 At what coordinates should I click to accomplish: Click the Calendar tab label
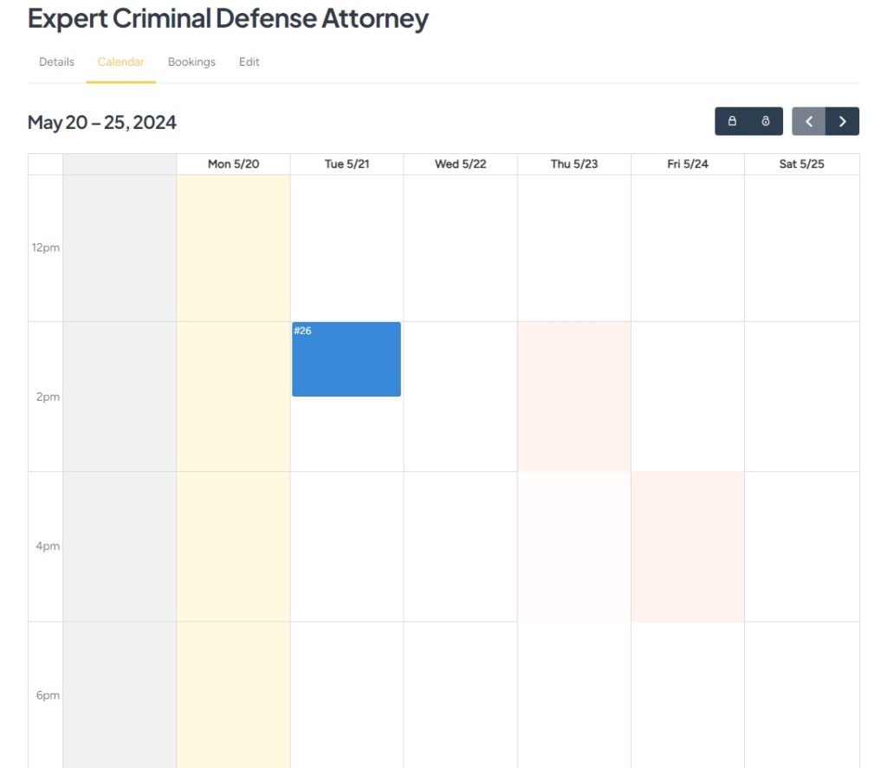(x=120, y=61)
